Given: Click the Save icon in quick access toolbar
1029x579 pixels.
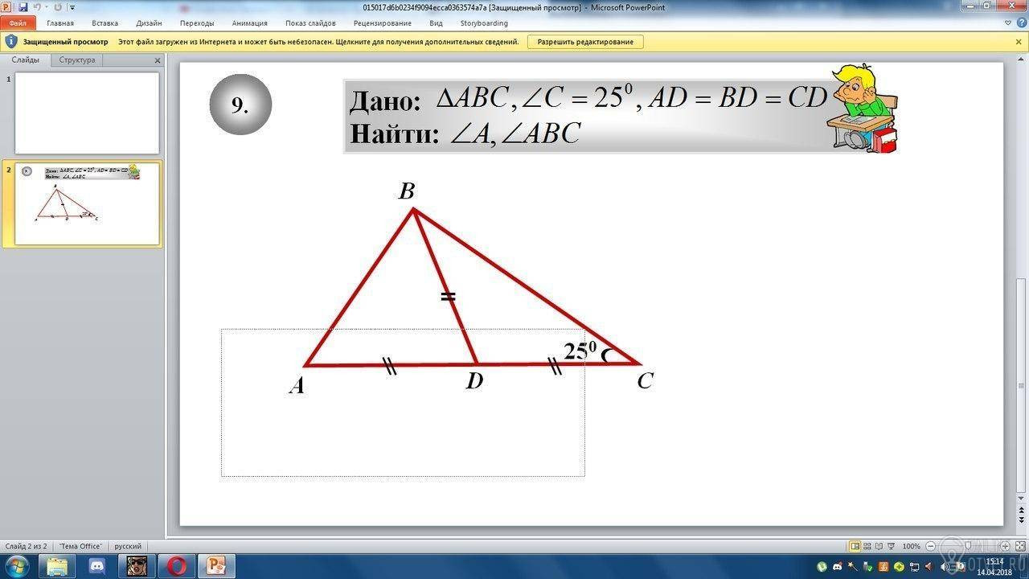Looking at the screenshot, I should tap(22, 7).
